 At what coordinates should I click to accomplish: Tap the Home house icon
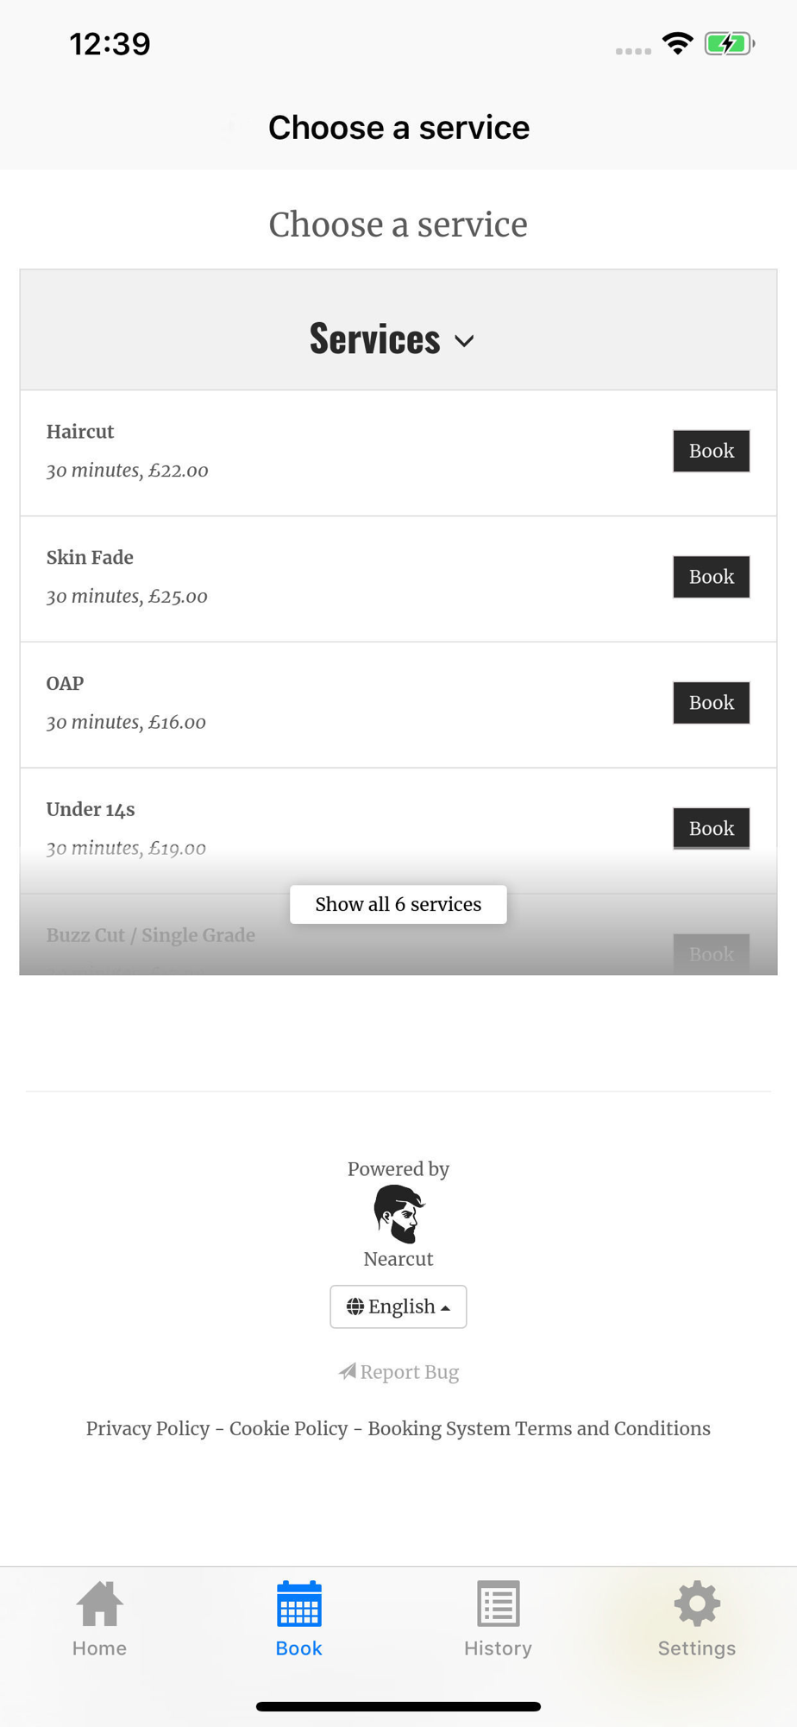click(99, 1604)
